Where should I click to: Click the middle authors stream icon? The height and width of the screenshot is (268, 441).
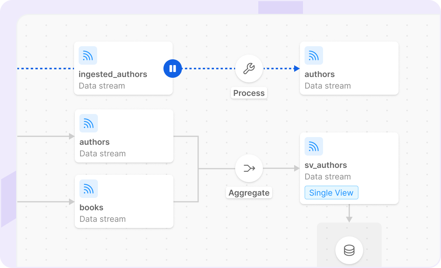tap(89, 123)
